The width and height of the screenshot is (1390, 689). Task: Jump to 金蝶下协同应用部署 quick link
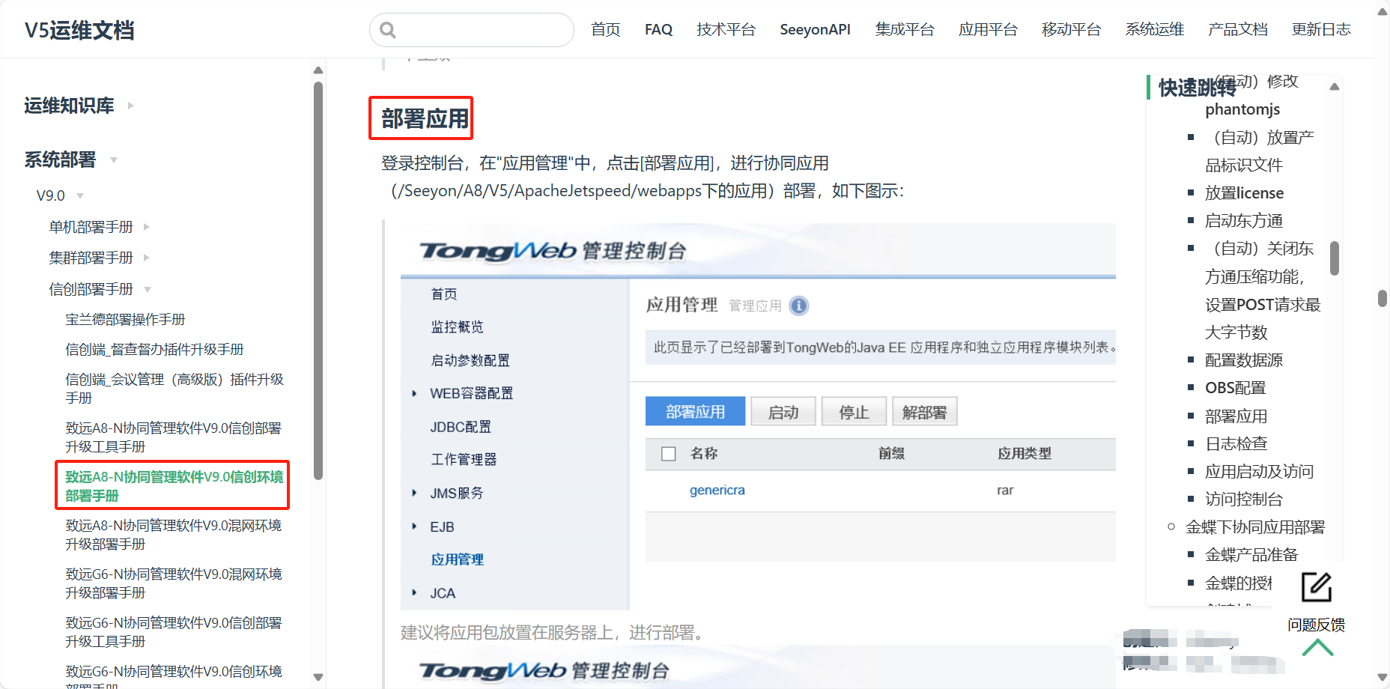[1255, 526]
